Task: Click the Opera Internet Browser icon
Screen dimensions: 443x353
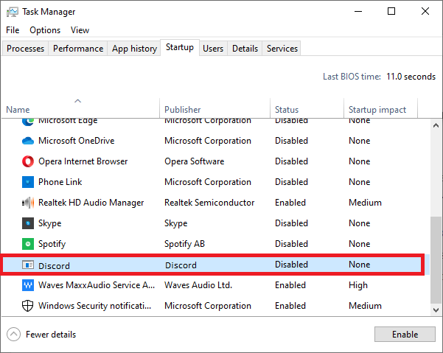Action: point(28,161)
